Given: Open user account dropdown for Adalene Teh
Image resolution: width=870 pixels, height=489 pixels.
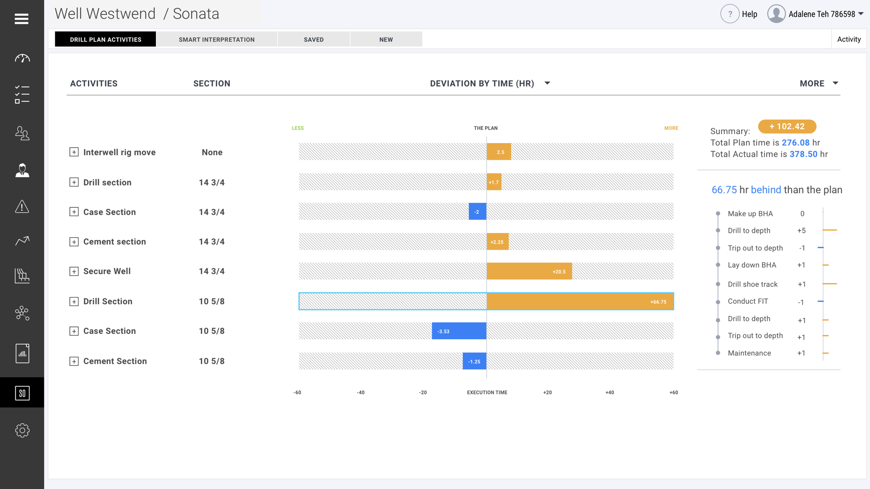Looking at the screenshot, I should [x=860, y=14].
